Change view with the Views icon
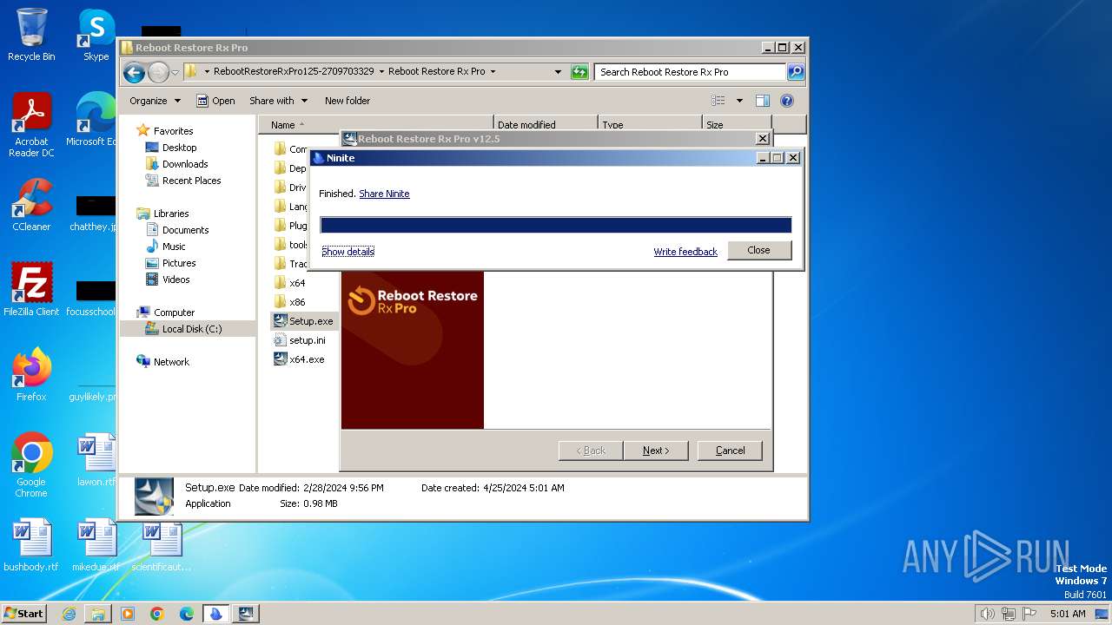Viewport: 1112px width, 625px height. 718,101
